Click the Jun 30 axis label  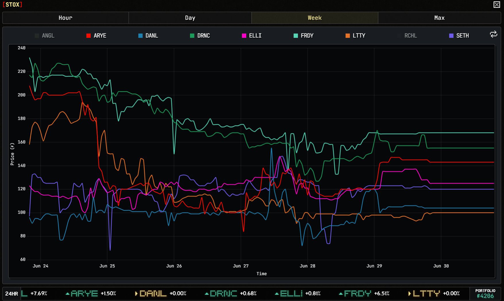[x=441, y=266]
